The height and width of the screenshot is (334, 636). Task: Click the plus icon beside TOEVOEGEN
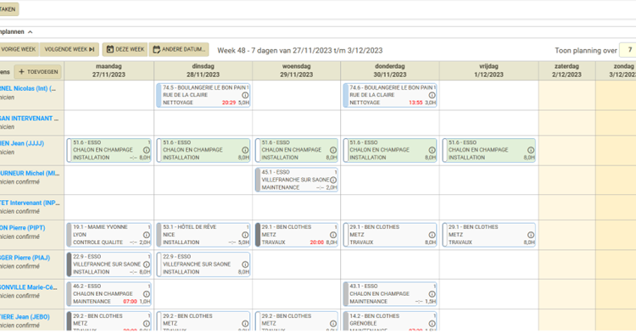tap(22, 72)
